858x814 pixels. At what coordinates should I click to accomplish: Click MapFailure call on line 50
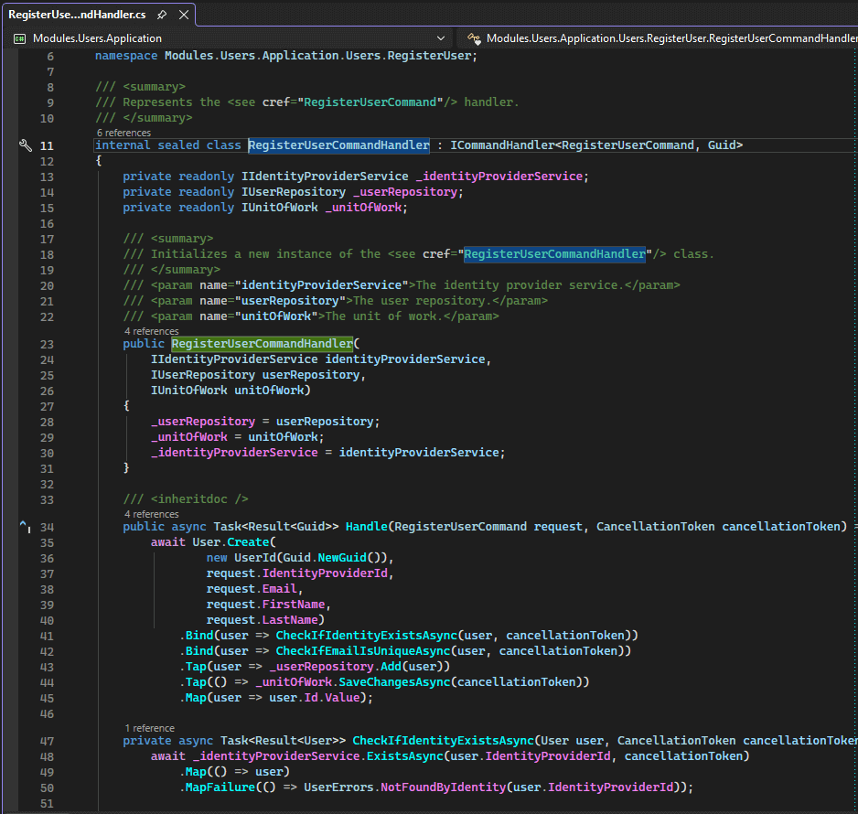coord(220,787)
